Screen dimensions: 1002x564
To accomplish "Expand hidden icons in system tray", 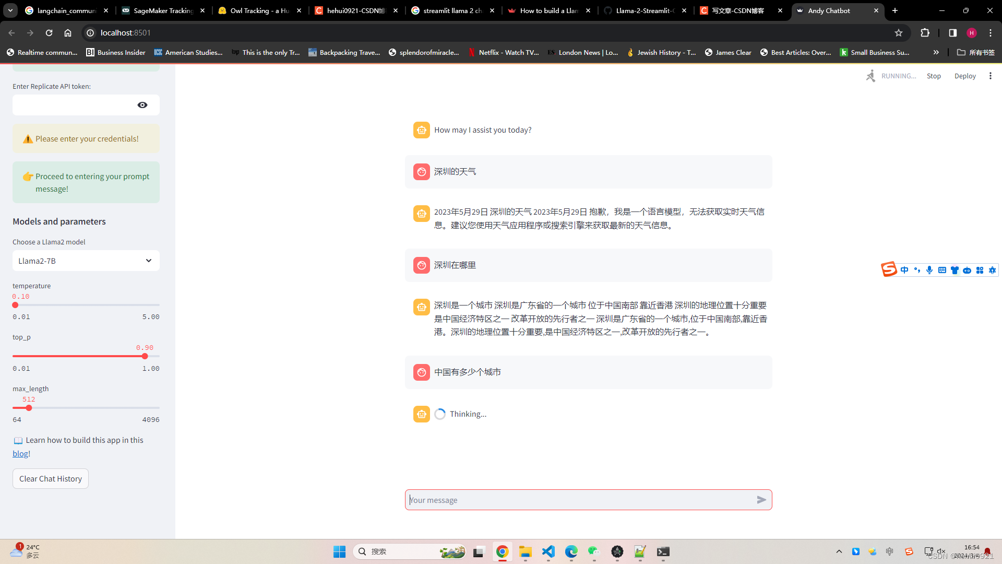I will point(839,551).
